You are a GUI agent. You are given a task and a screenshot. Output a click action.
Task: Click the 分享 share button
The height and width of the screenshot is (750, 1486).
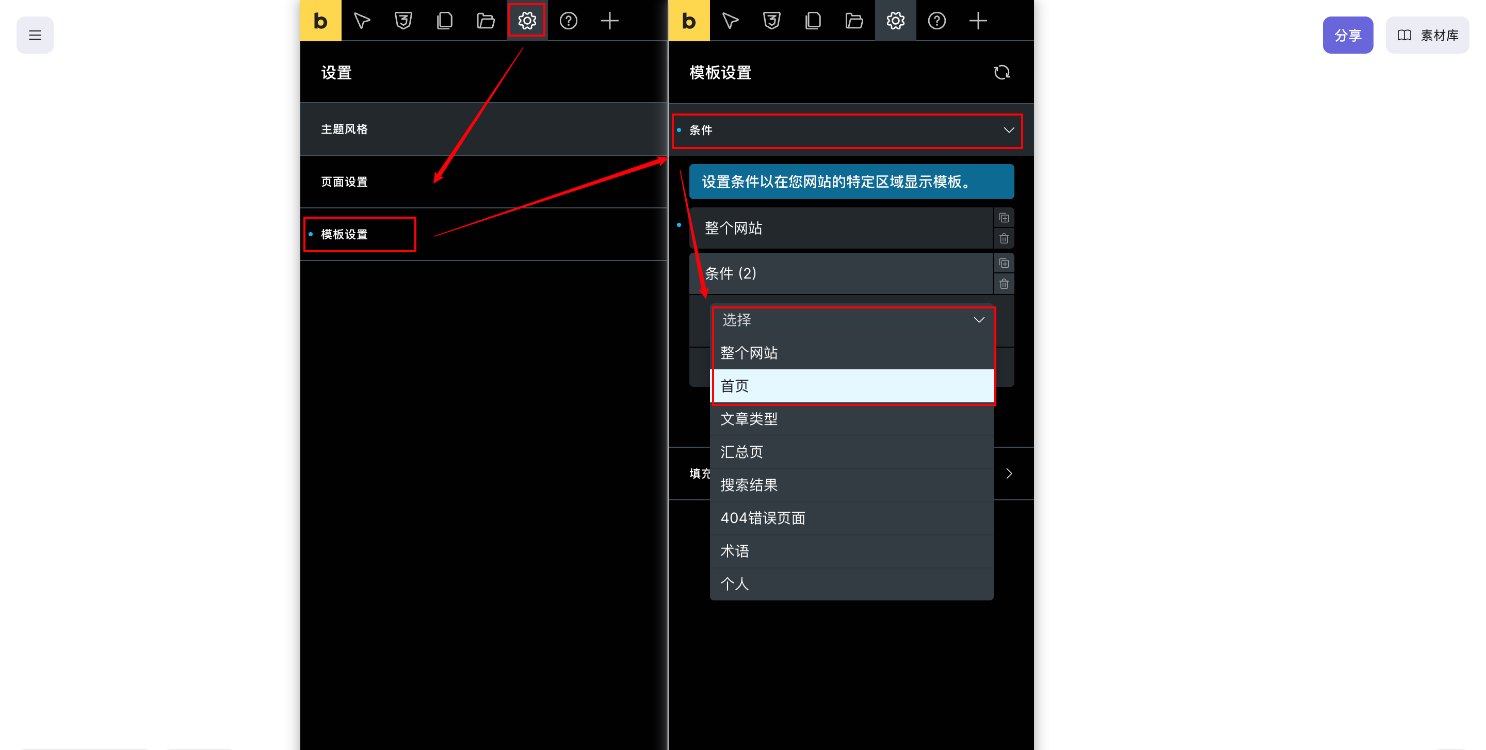point(1348,35)
